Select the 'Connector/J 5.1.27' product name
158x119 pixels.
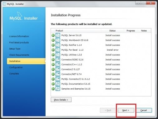coord(71,69)
